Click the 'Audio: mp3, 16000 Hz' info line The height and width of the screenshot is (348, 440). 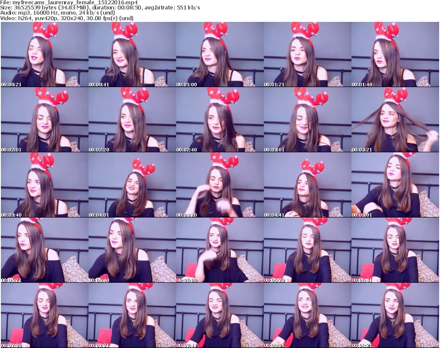coord(58,13)
